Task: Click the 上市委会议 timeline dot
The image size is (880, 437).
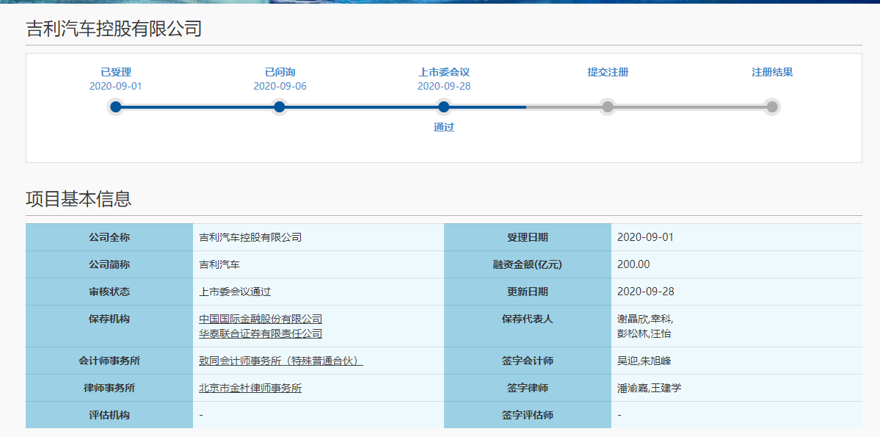Action: point(443,107)
